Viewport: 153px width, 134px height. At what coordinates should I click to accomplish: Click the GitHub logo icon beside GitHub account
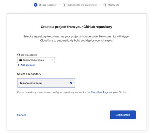[18, 55]
